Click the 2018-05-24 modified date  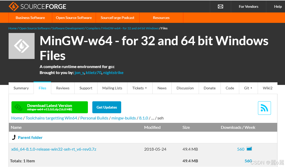(x=155, y=149)
